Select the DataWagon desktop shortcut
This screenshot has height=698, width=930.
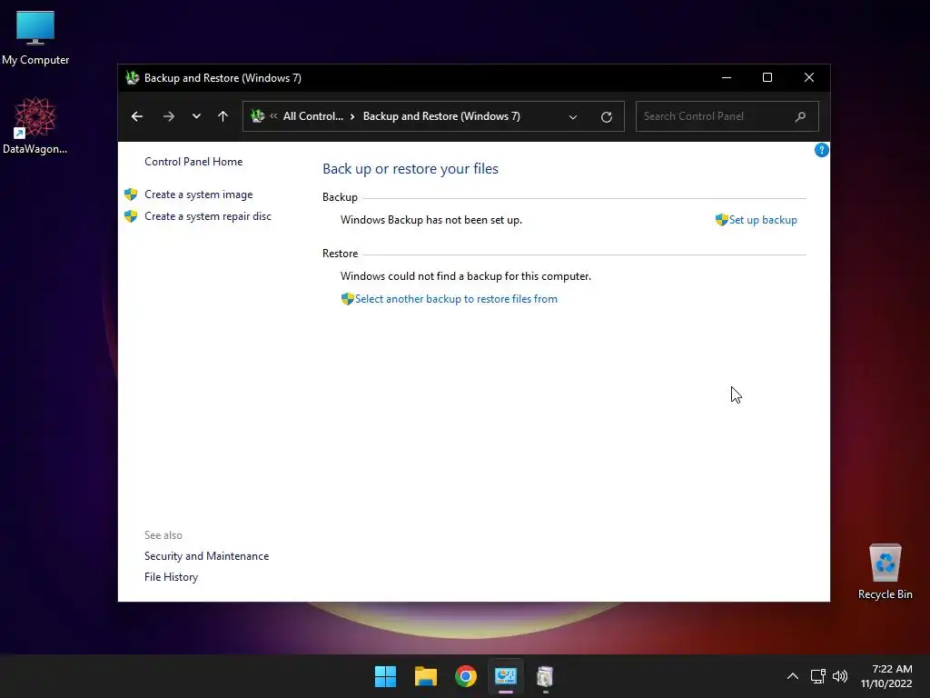pos(35,125)
